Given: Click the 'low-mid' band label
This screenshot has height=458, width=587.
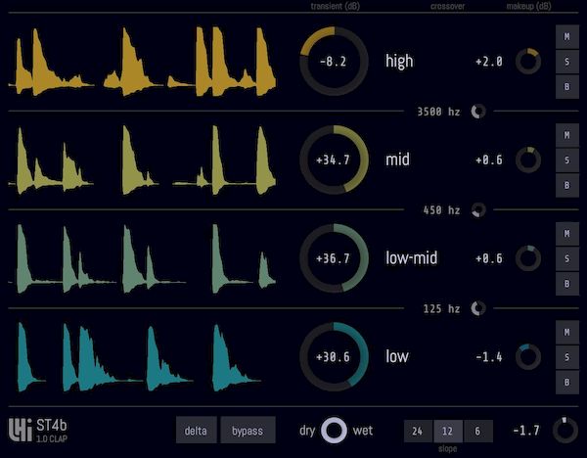Looking at the screenshot, I should click(x=412, y=258).
